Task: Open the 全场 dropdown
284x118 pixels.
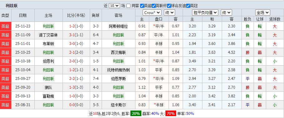Action: 263,13
